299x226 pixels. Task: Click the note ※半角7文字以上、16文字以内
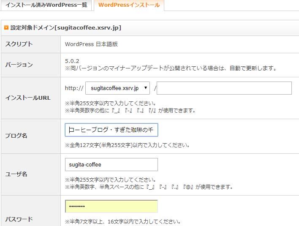(x=123, y=221)
